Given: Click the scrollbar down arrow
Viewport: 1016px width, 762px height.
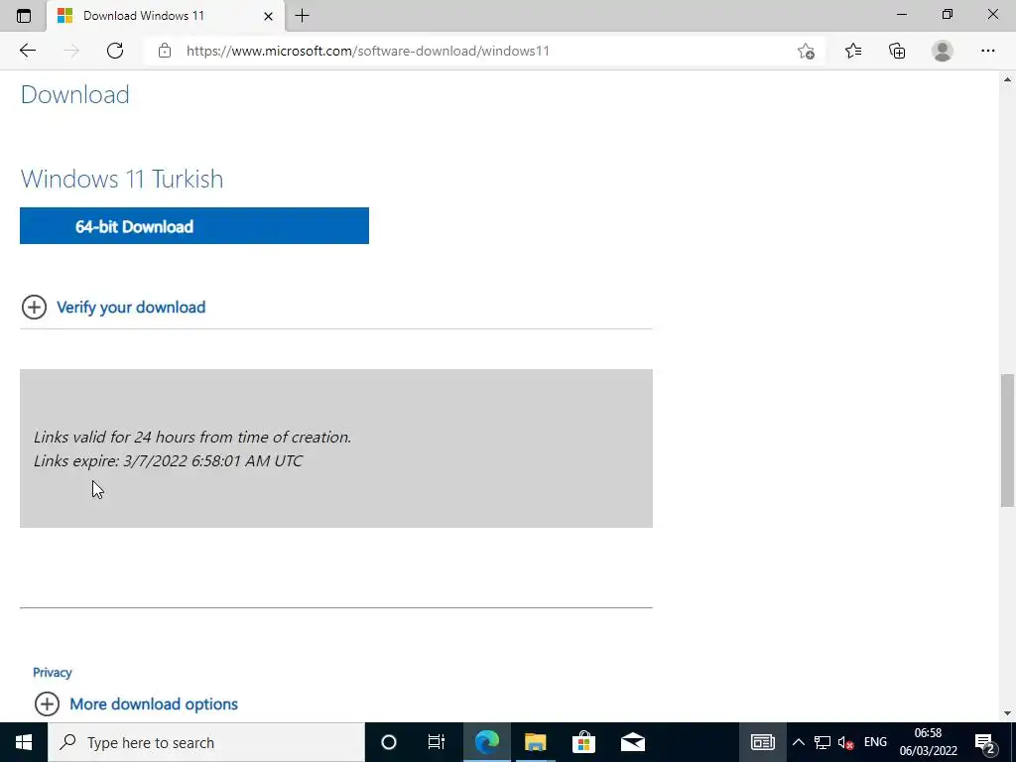Looking at the screenshot, I should point(1007,713).
